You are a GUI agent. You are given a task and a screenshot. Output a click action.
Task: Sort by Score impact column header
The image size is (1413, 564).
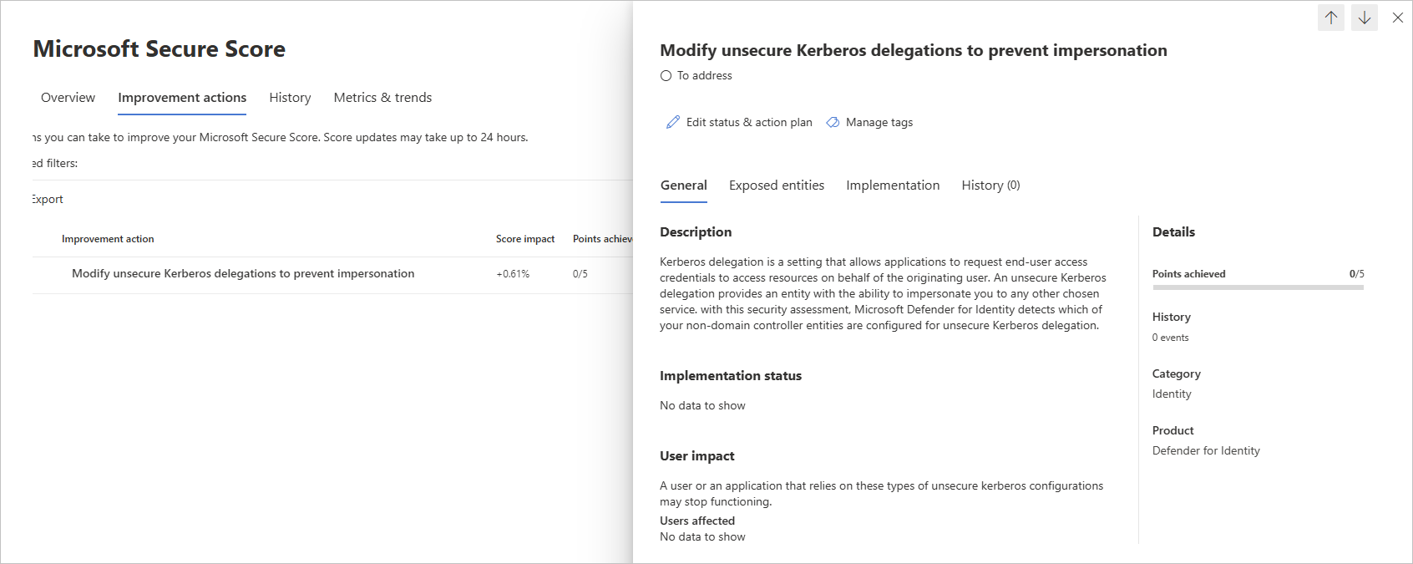tap(524, 239)
